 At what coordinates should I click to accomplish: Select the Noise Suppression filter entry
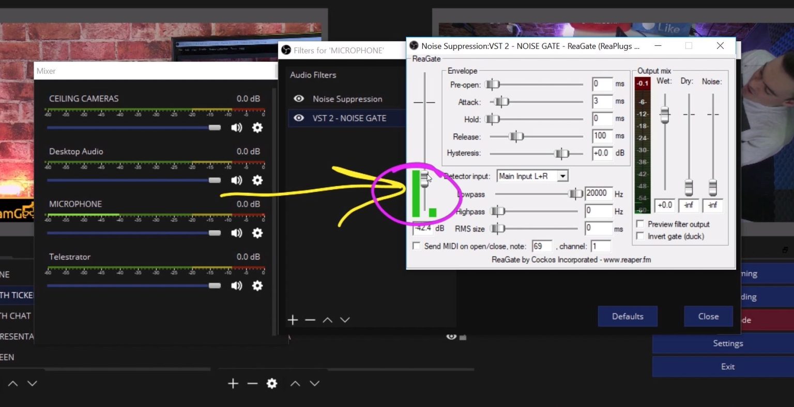pyautogui.click(x=347, y=99)
